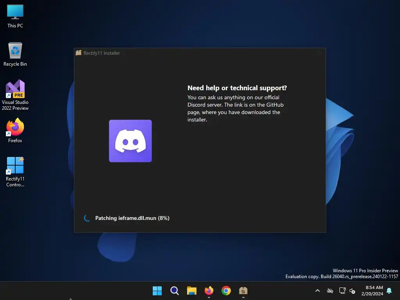Click the spinning progress indicator
This screenshot has height=300, width=400.
point(87,218)
